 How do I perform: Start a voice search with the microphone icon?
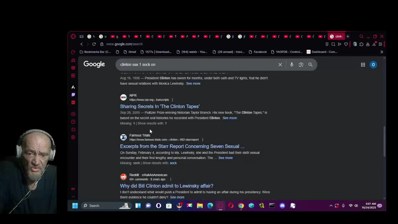coord(292,65)
